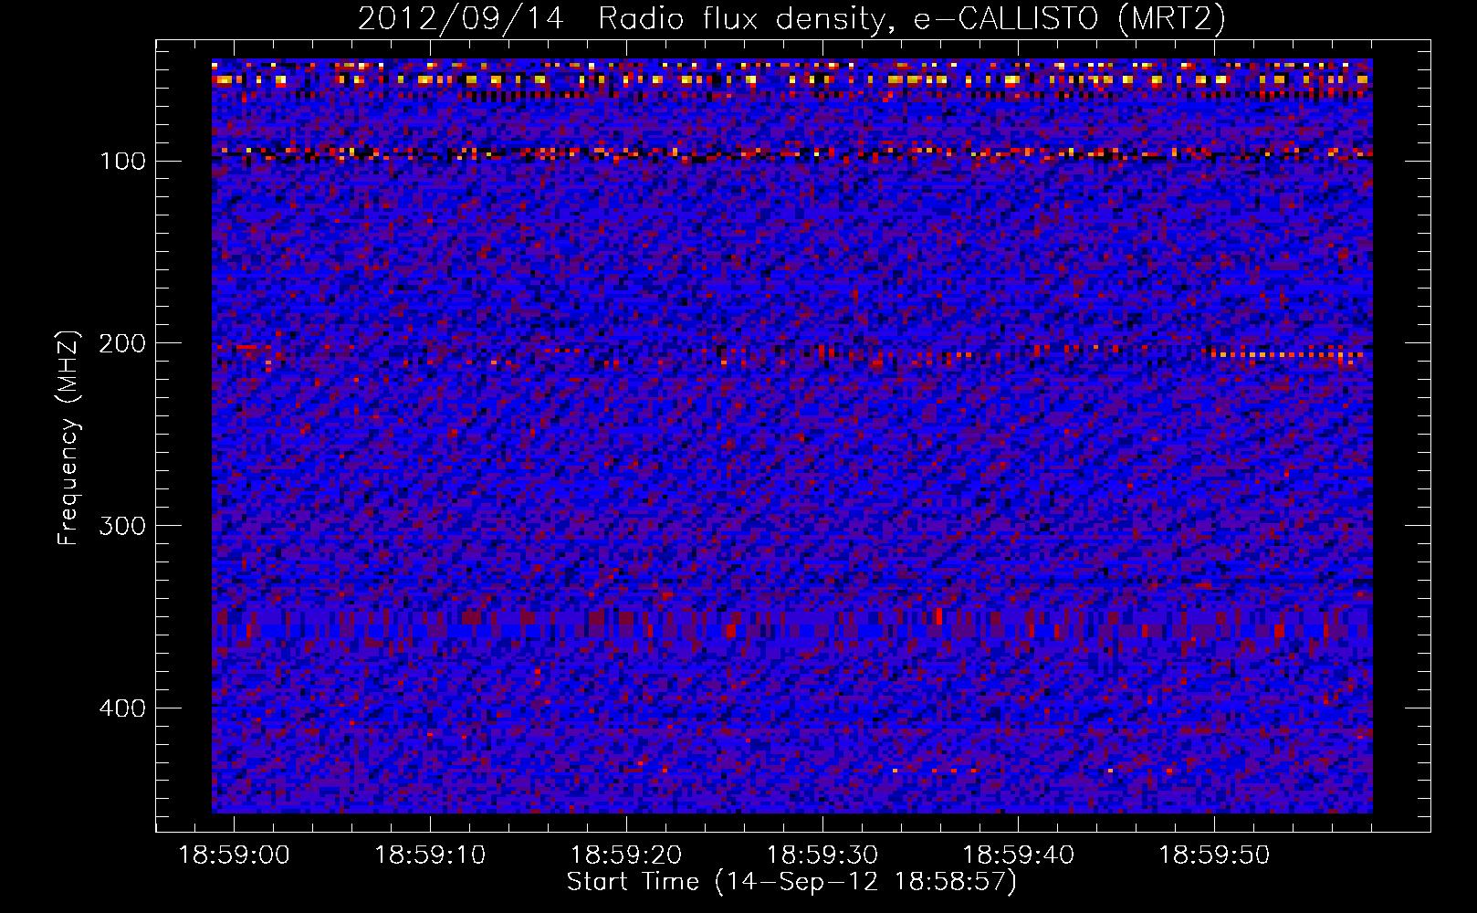Click the '18:59:50' time tick label
Screen dimensions: 1477x913
(1214, 855)
